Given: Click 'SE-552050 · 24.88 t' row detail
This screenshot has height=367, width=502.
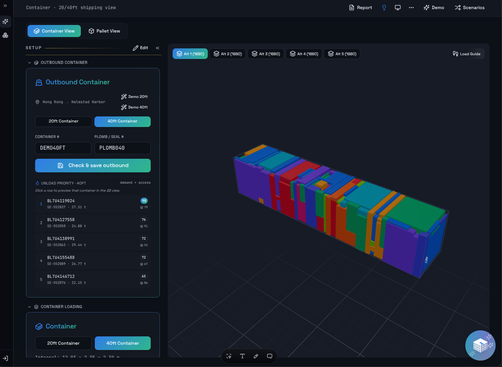Looking at the screenshot, I should click(x=66, y=226).
